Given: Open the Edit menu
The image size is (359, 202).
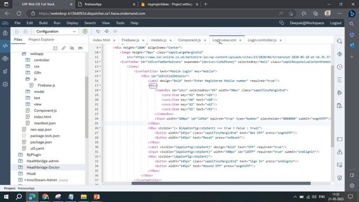Looking at the screenshot, I should (x=30, y=23).
